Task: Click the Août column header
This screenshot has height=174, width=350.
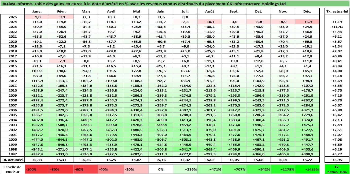Action: click(x=209, y=11)
